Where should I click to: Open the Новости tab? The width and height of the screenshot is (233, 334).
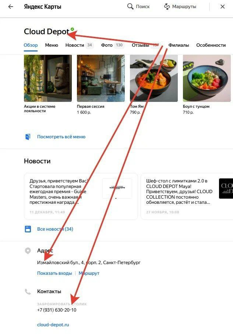pyautogui.click(x=75, y=45)
